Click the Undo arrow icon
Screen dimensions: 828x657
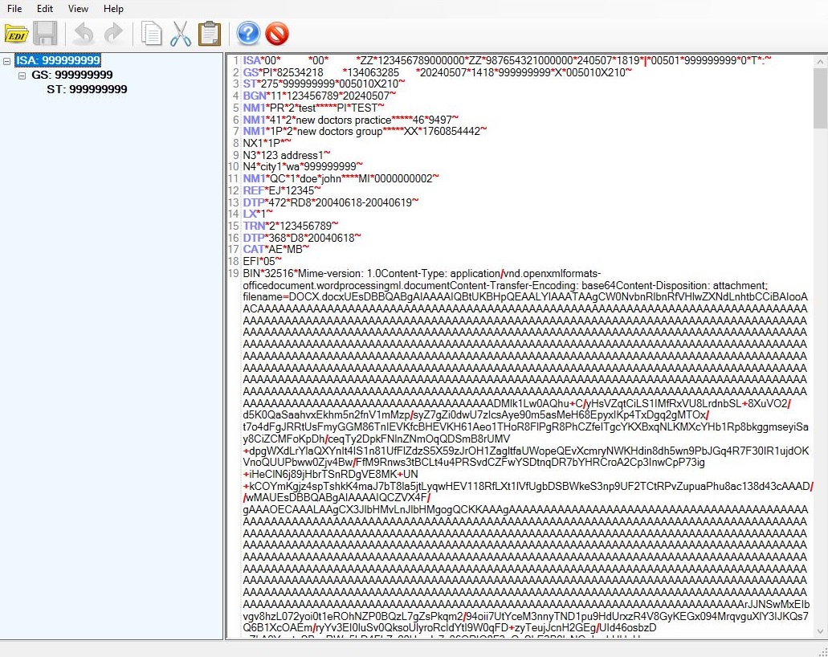tap(84, 34)
